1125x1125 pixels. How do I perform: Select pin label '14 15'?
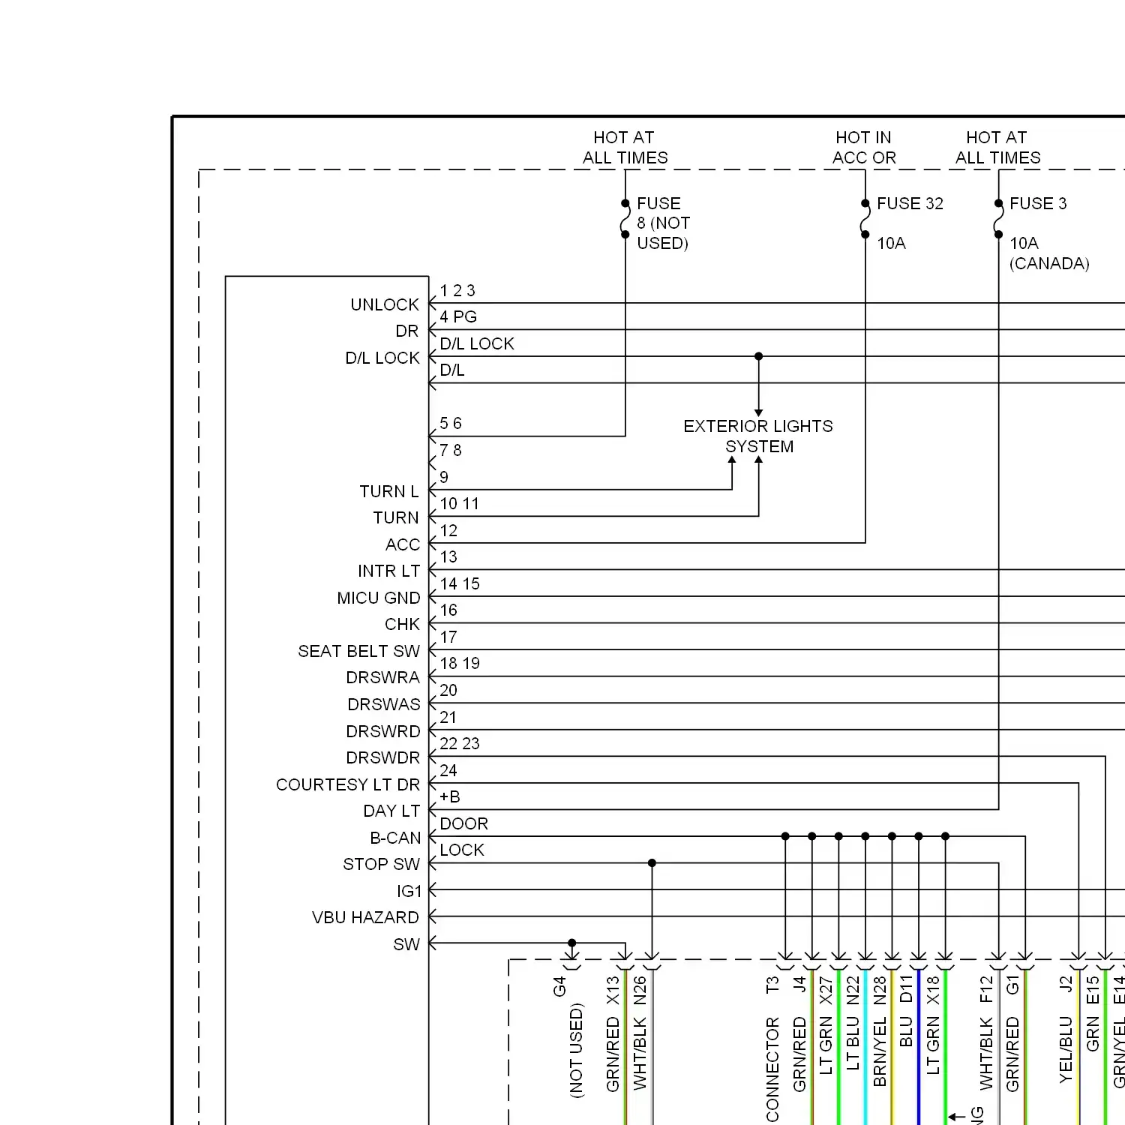coord(460,583)
